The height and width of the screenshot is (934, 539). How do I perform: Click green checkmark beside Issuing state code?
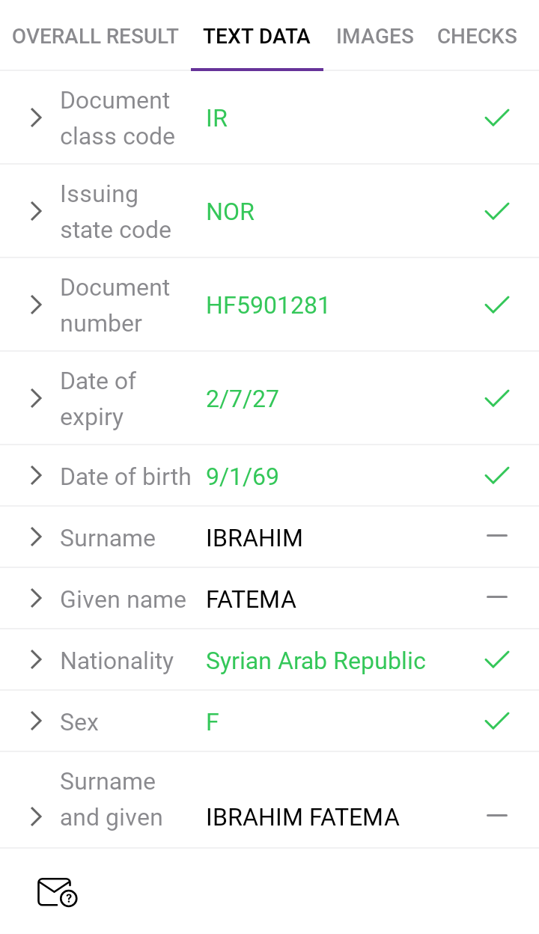point(497,211)
